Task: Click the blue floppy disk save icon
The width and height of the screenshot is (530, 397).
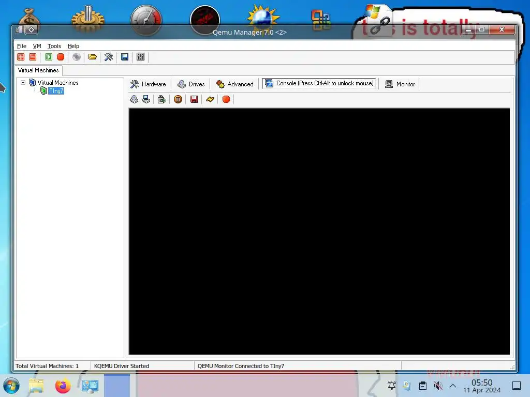Action: (x=125, y=57)
